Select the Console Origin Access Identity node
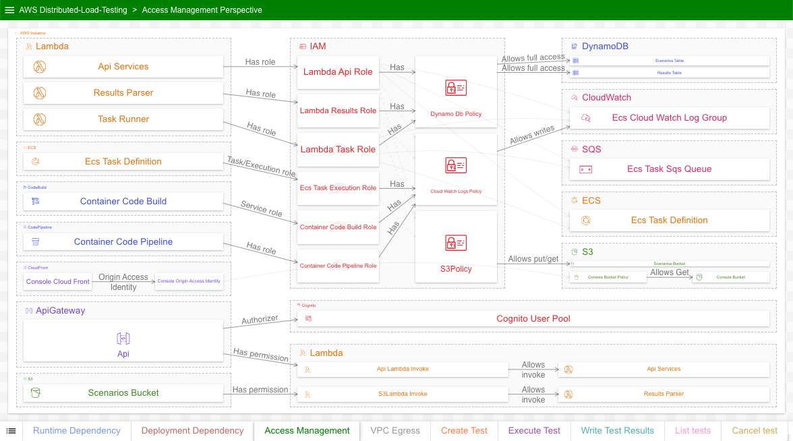The height and width of the screenshot is (441, 793). 189,281
